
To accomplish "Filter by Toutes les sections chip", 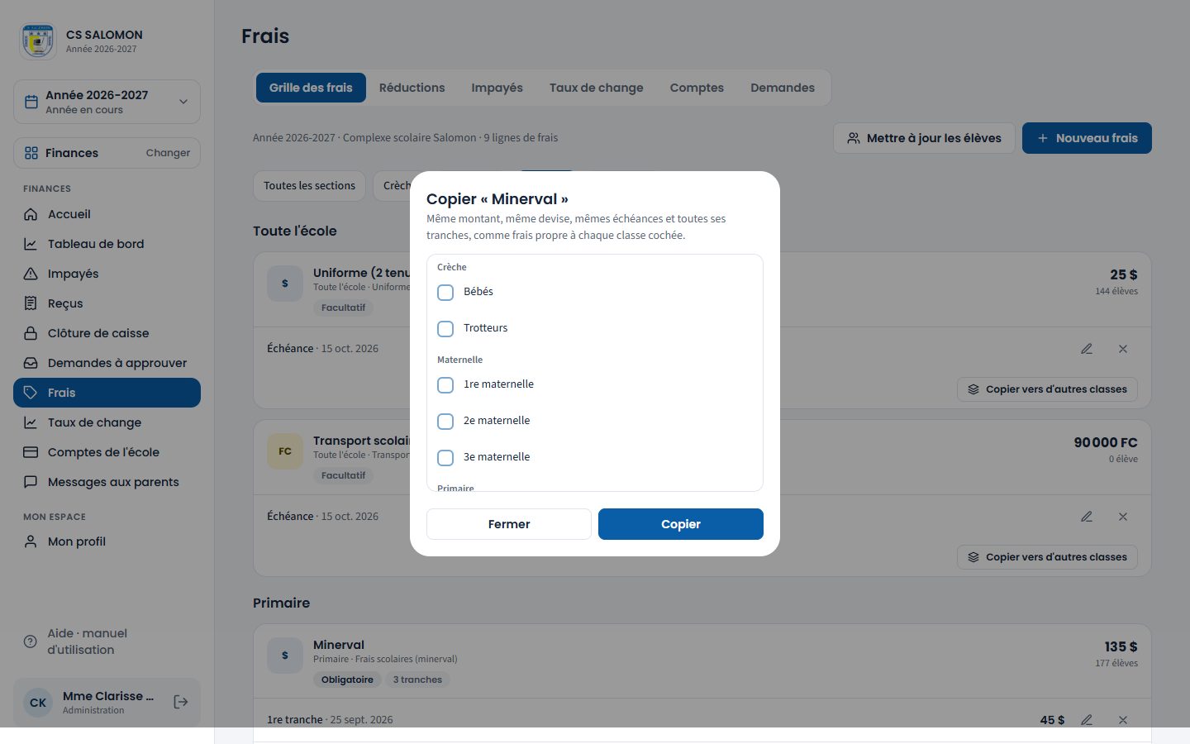I will point(309,186).
